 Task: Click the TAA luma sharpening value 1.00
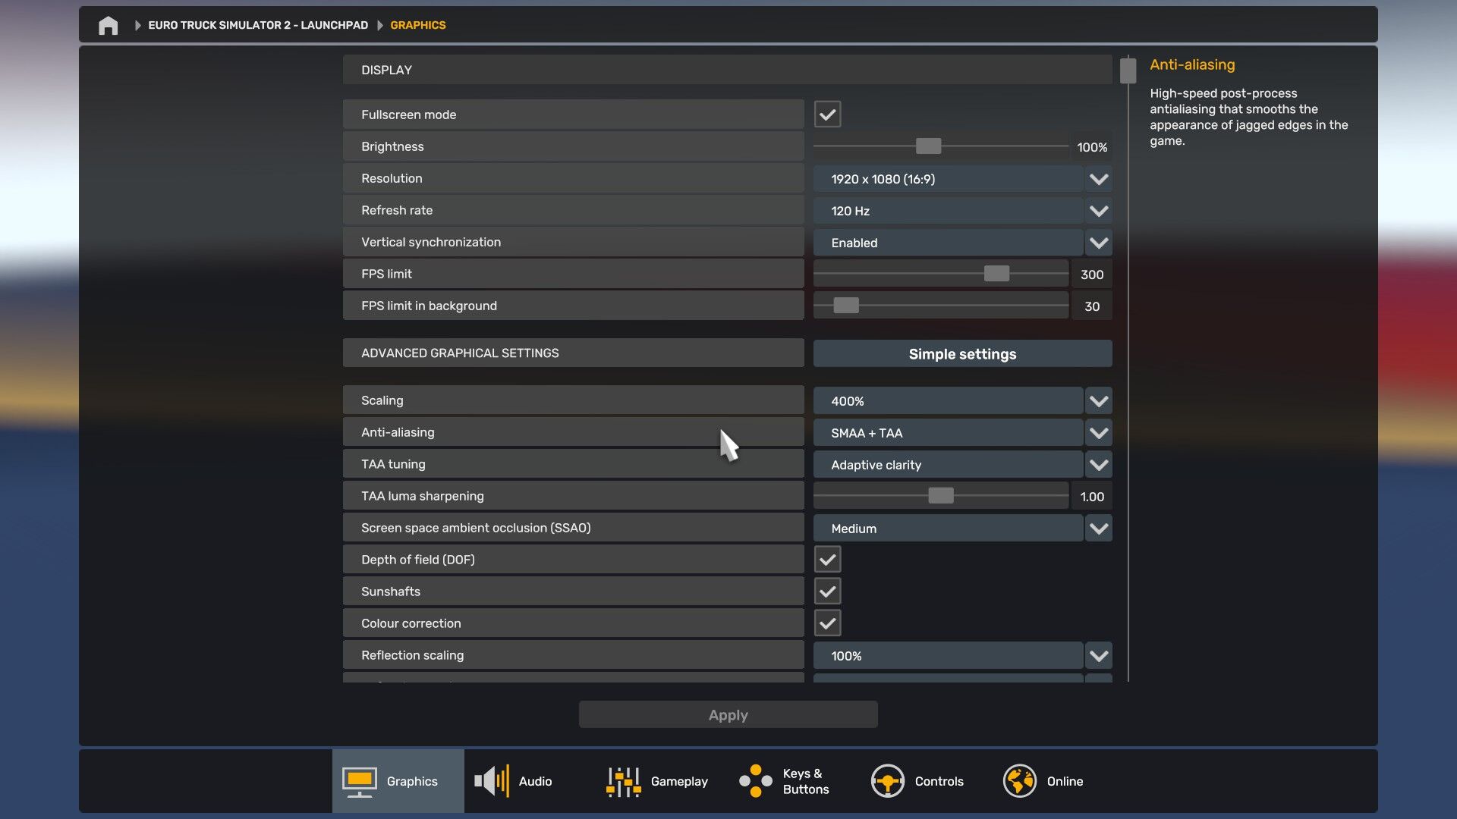[1092, 497]
